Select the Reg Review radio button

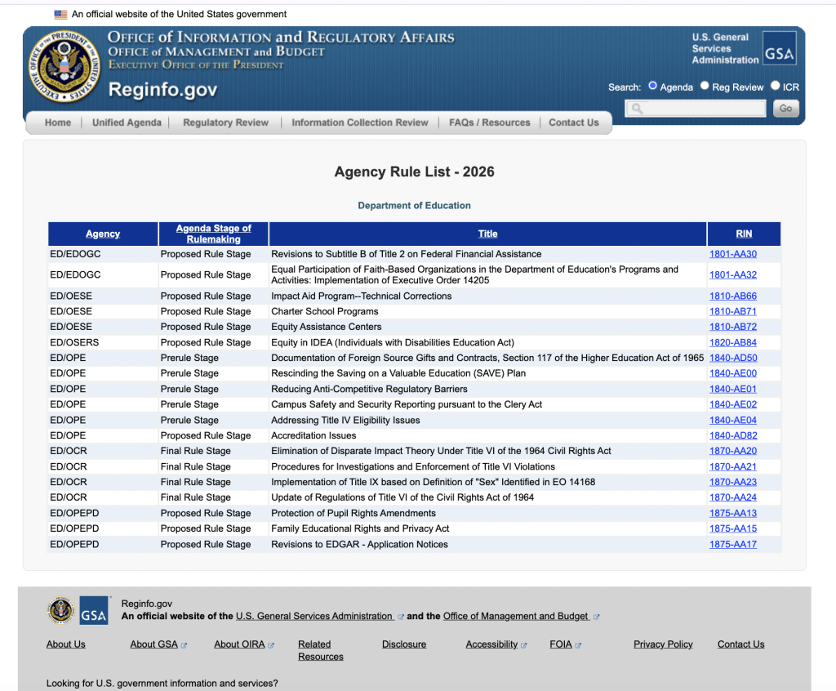705,86
